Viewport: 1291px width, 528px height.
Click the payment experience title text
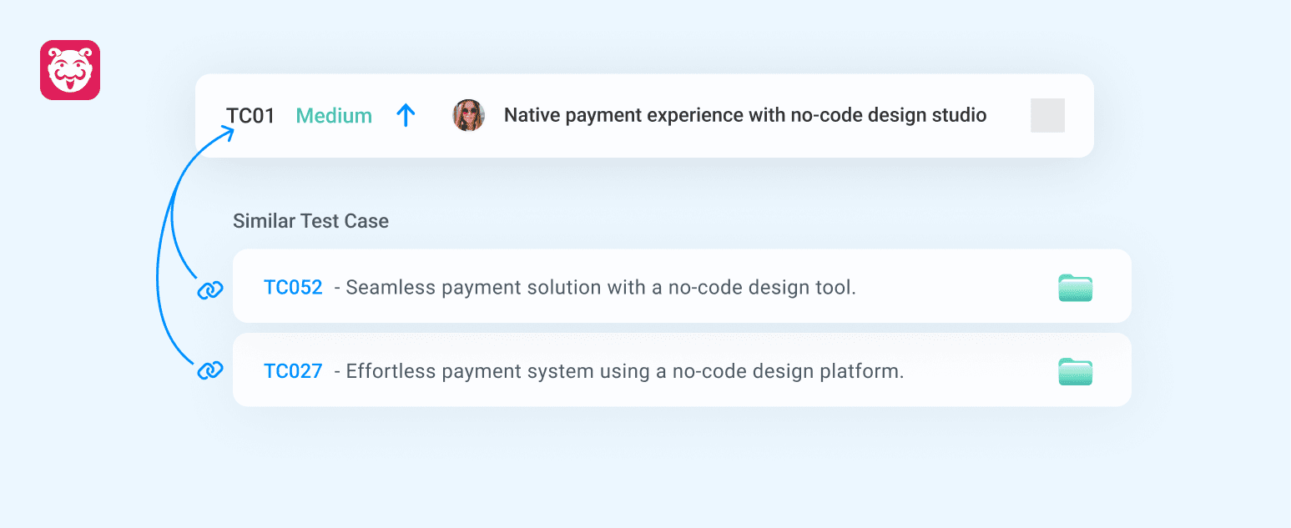point(745,115)
